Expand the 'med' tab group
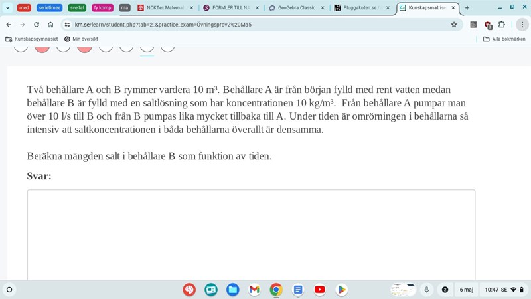The height and width of the screenshot is (299, 531). coord(24,8)
